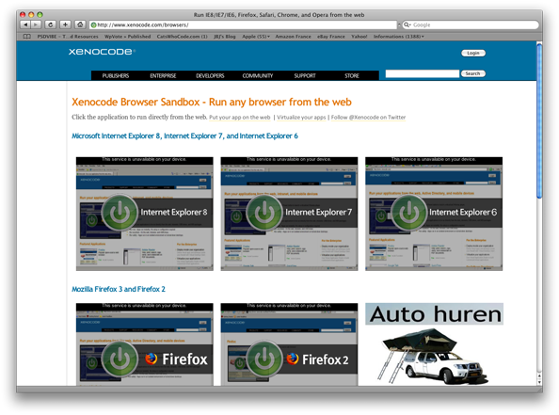
Task: Go back using Safari's back arrow
Action: 25,24
